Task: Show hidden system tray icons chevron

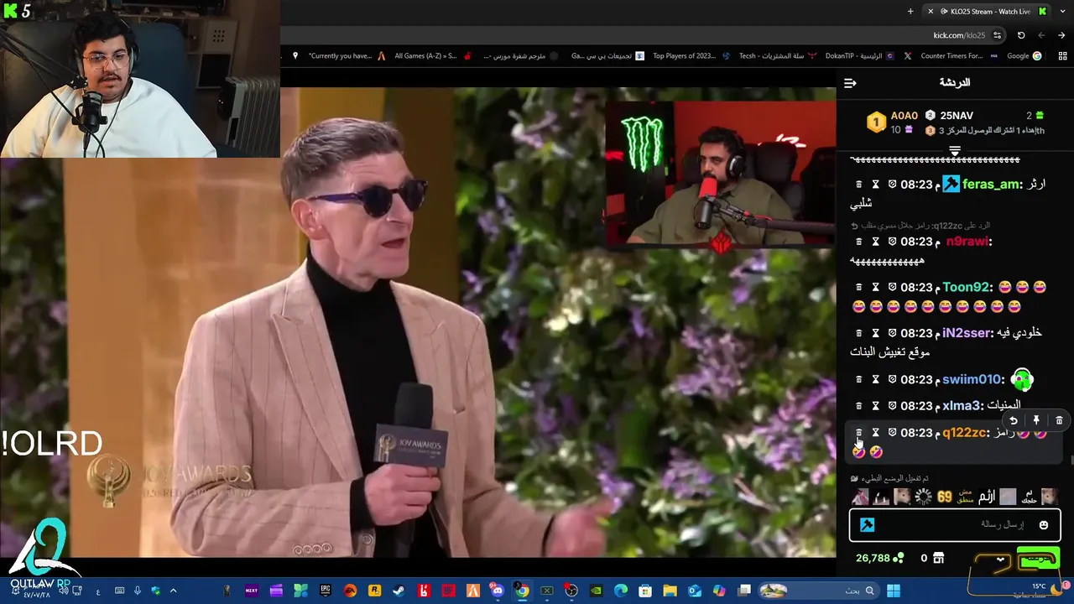Action: point(174,591)
